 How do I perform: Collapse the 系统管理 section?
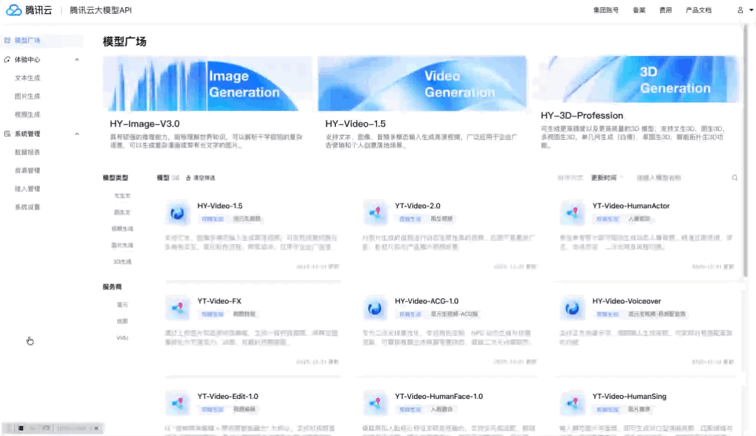pos(77,134)
